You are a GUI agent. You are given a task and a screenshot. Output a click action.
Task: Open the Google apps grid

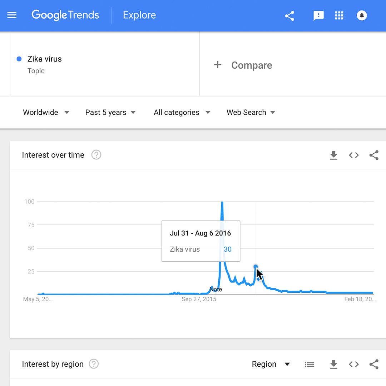339,15
